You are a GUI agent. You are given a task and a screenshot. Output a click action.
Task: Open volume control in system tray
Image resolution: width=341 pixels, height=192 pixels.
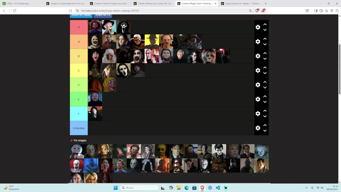point(322,188)
